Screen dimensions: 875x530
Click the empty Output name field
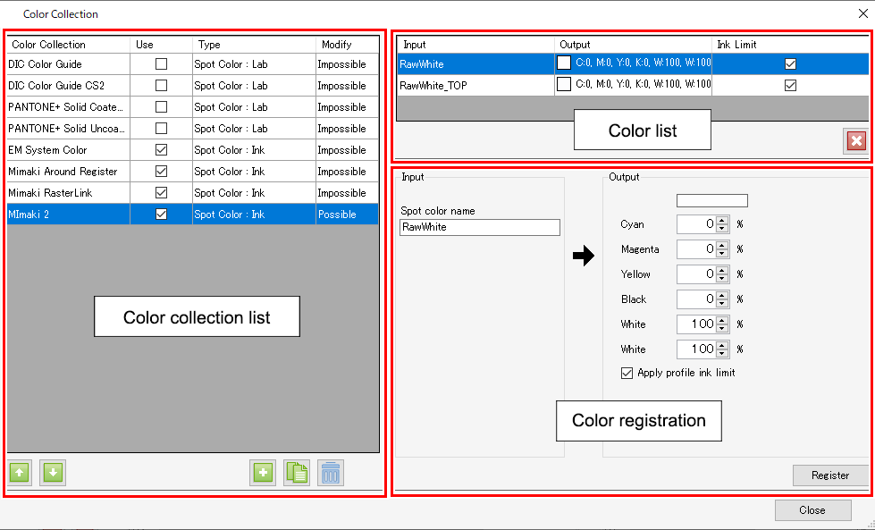(711, 199)
